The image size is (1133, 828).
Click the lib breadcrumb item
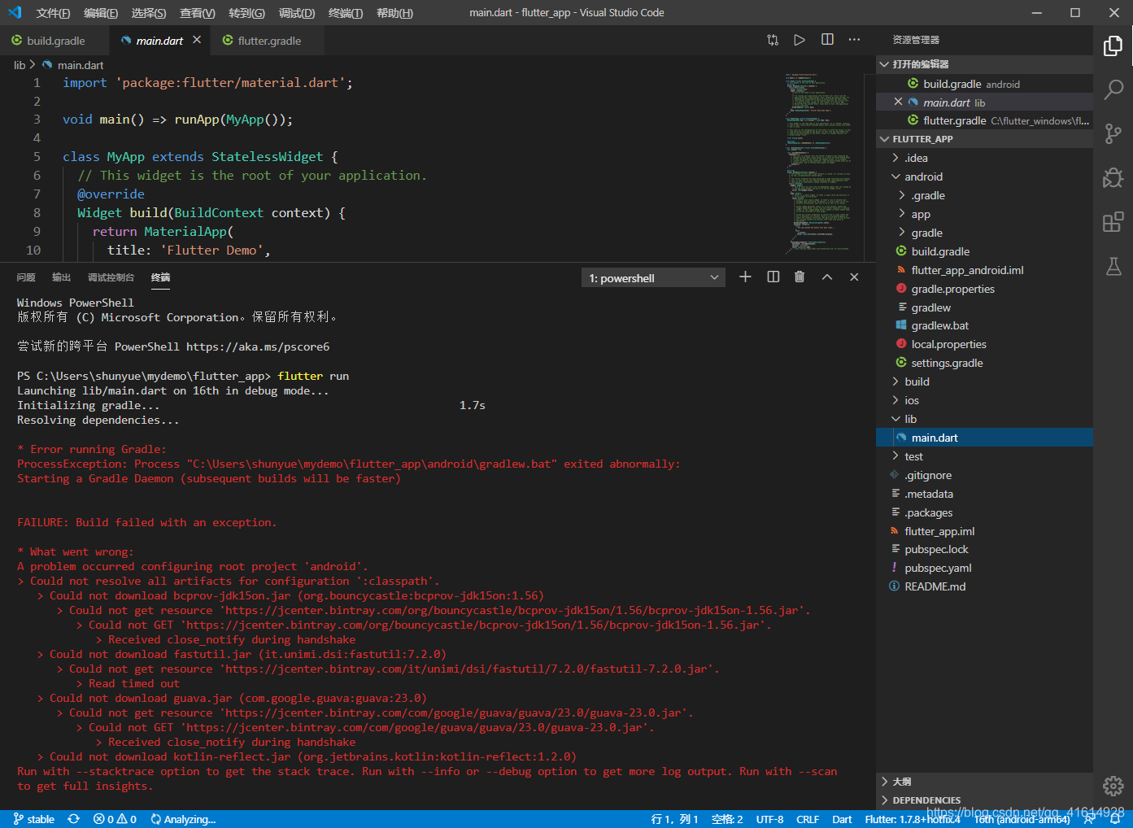pyautogui.click(x=20, y=65)
